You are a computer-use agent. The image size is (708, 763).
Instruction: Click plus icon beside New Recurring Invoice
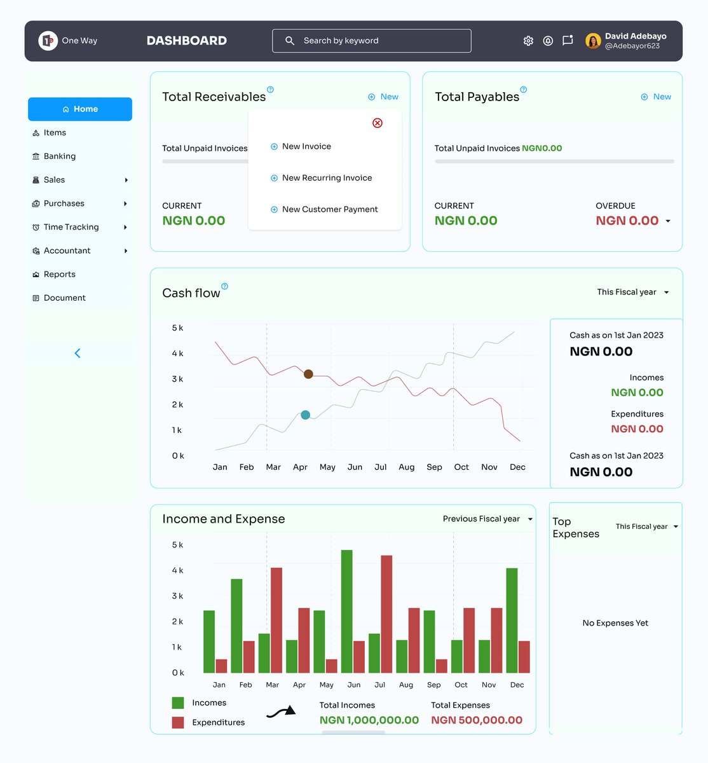click(274, 178)
